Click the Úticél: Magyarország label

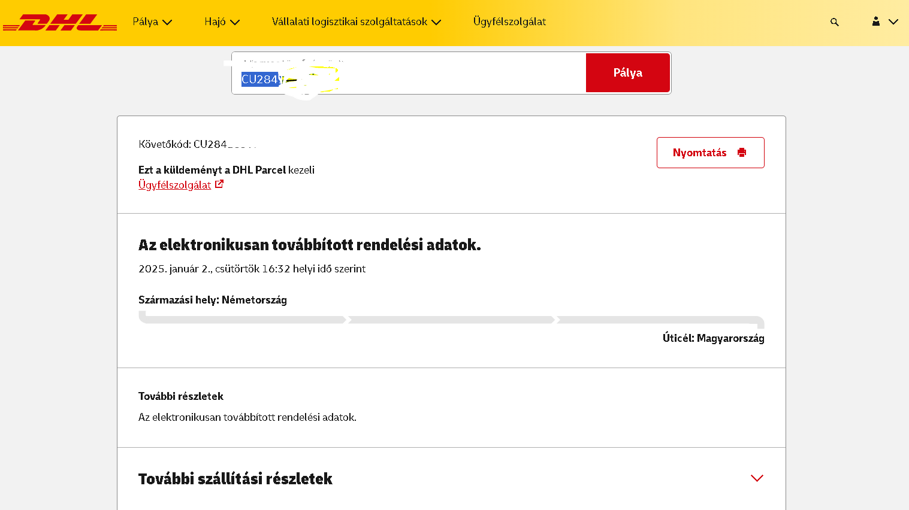[714, 338]
